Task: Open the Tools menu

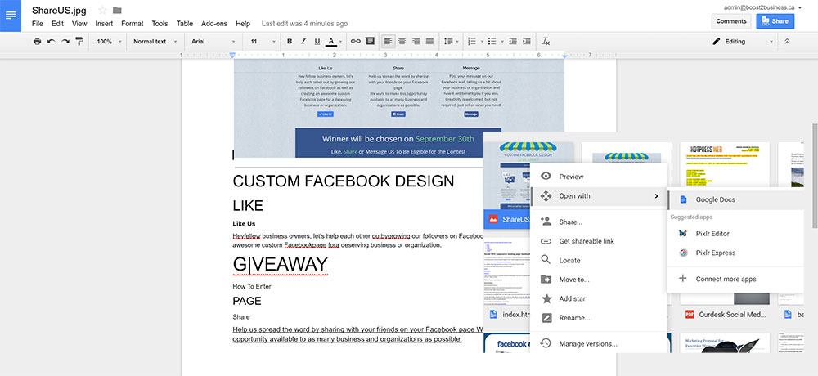Action: [x=160, y=24]
